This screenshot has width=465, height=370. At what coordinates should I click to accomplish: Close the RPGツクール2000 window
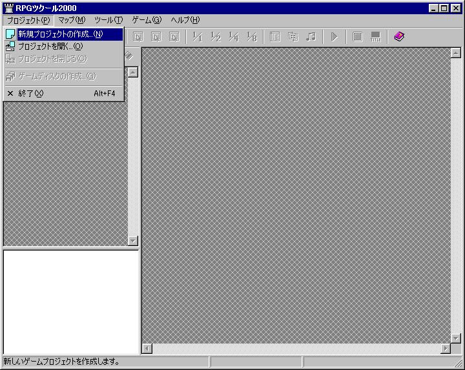click(x=456, y=8)
